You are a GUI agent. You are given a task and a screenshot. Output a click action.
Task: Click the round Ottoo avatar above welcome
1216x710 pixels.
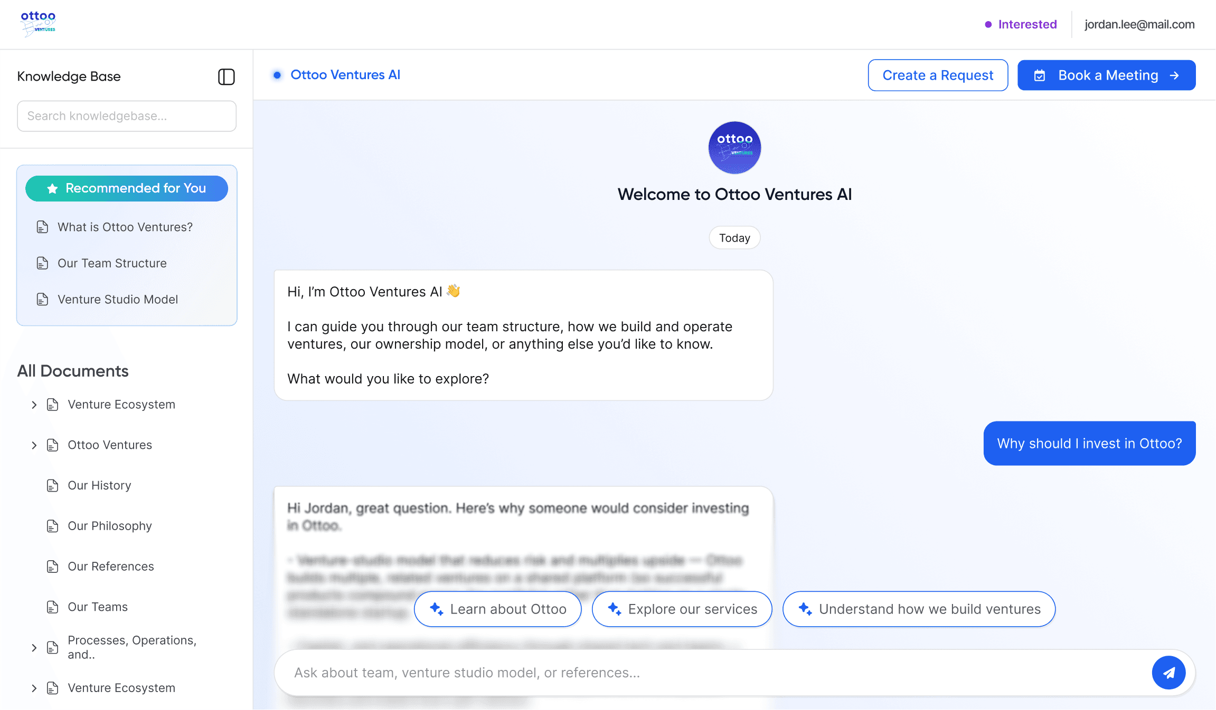pyautogui.click(x=734, y=148)
